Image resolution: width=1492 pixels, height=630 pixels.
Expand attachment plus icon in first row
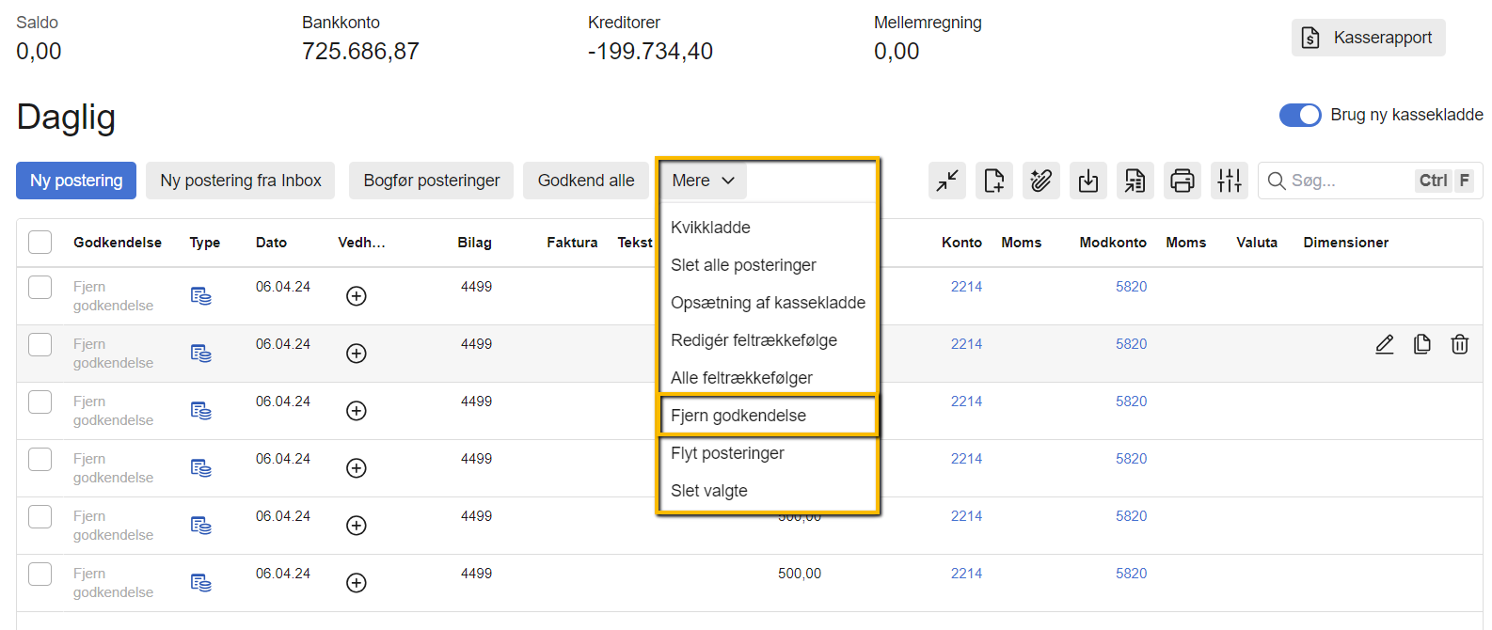tap(357, 296)
